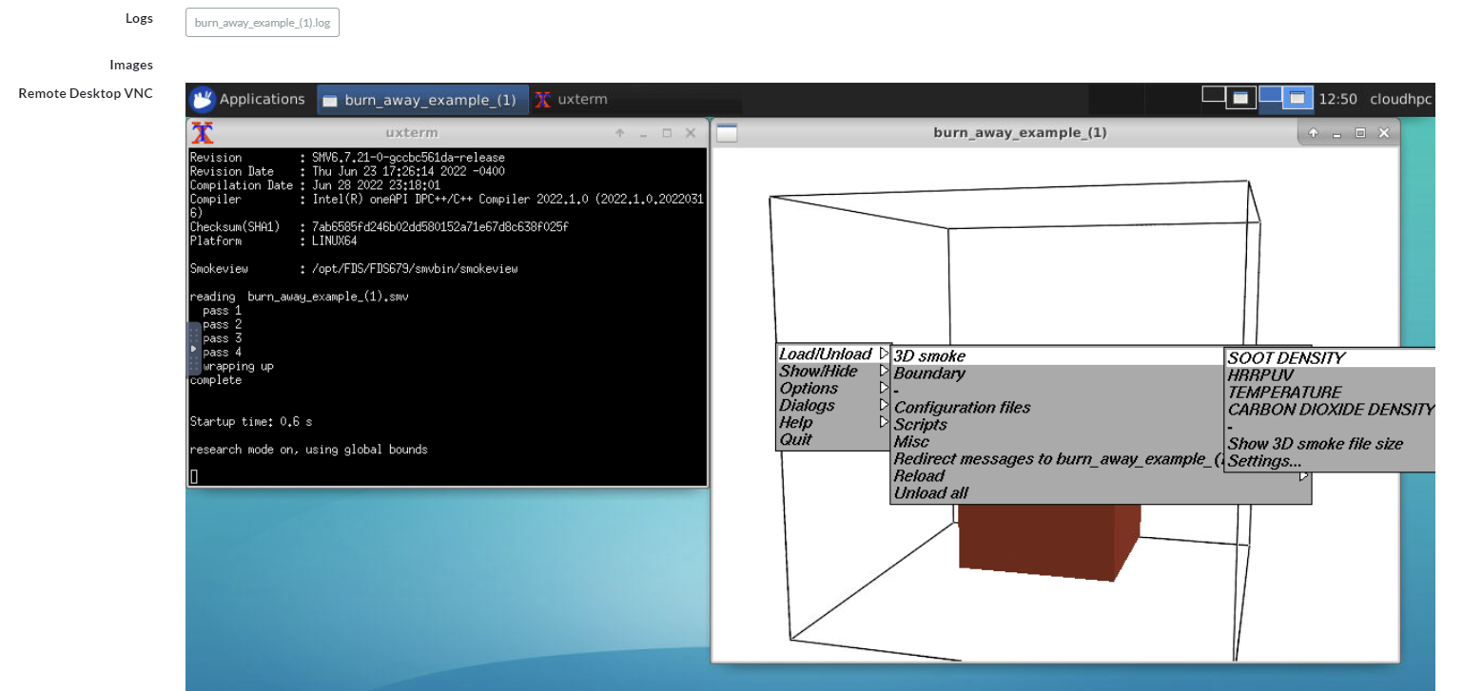Click the uxterm X logo in the taskbar
Viewport: 1463px width, 691px height.
(544, 99)
